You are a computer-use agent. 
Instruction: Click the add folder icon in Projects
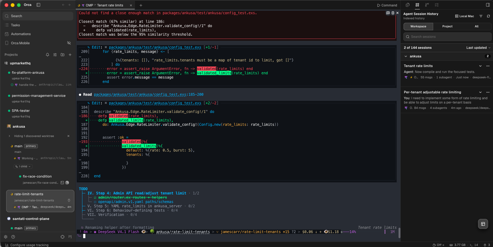[63, 55]
